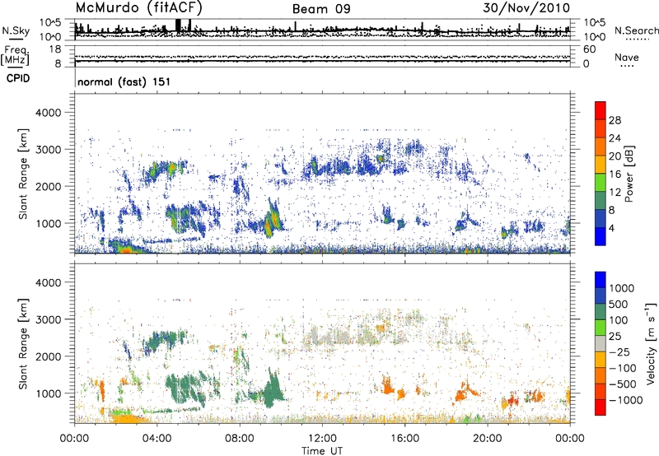Click the 'N.Search' legend label
Image resolution: width=659 pixels, height=456 pixels.
(636, 30)
